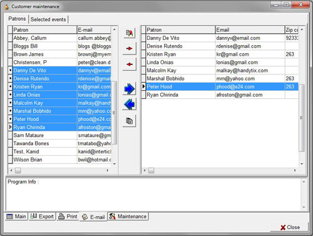
Task: Open the Main tab at bottom
Action: pyautogui.click(x=16, y=217)
